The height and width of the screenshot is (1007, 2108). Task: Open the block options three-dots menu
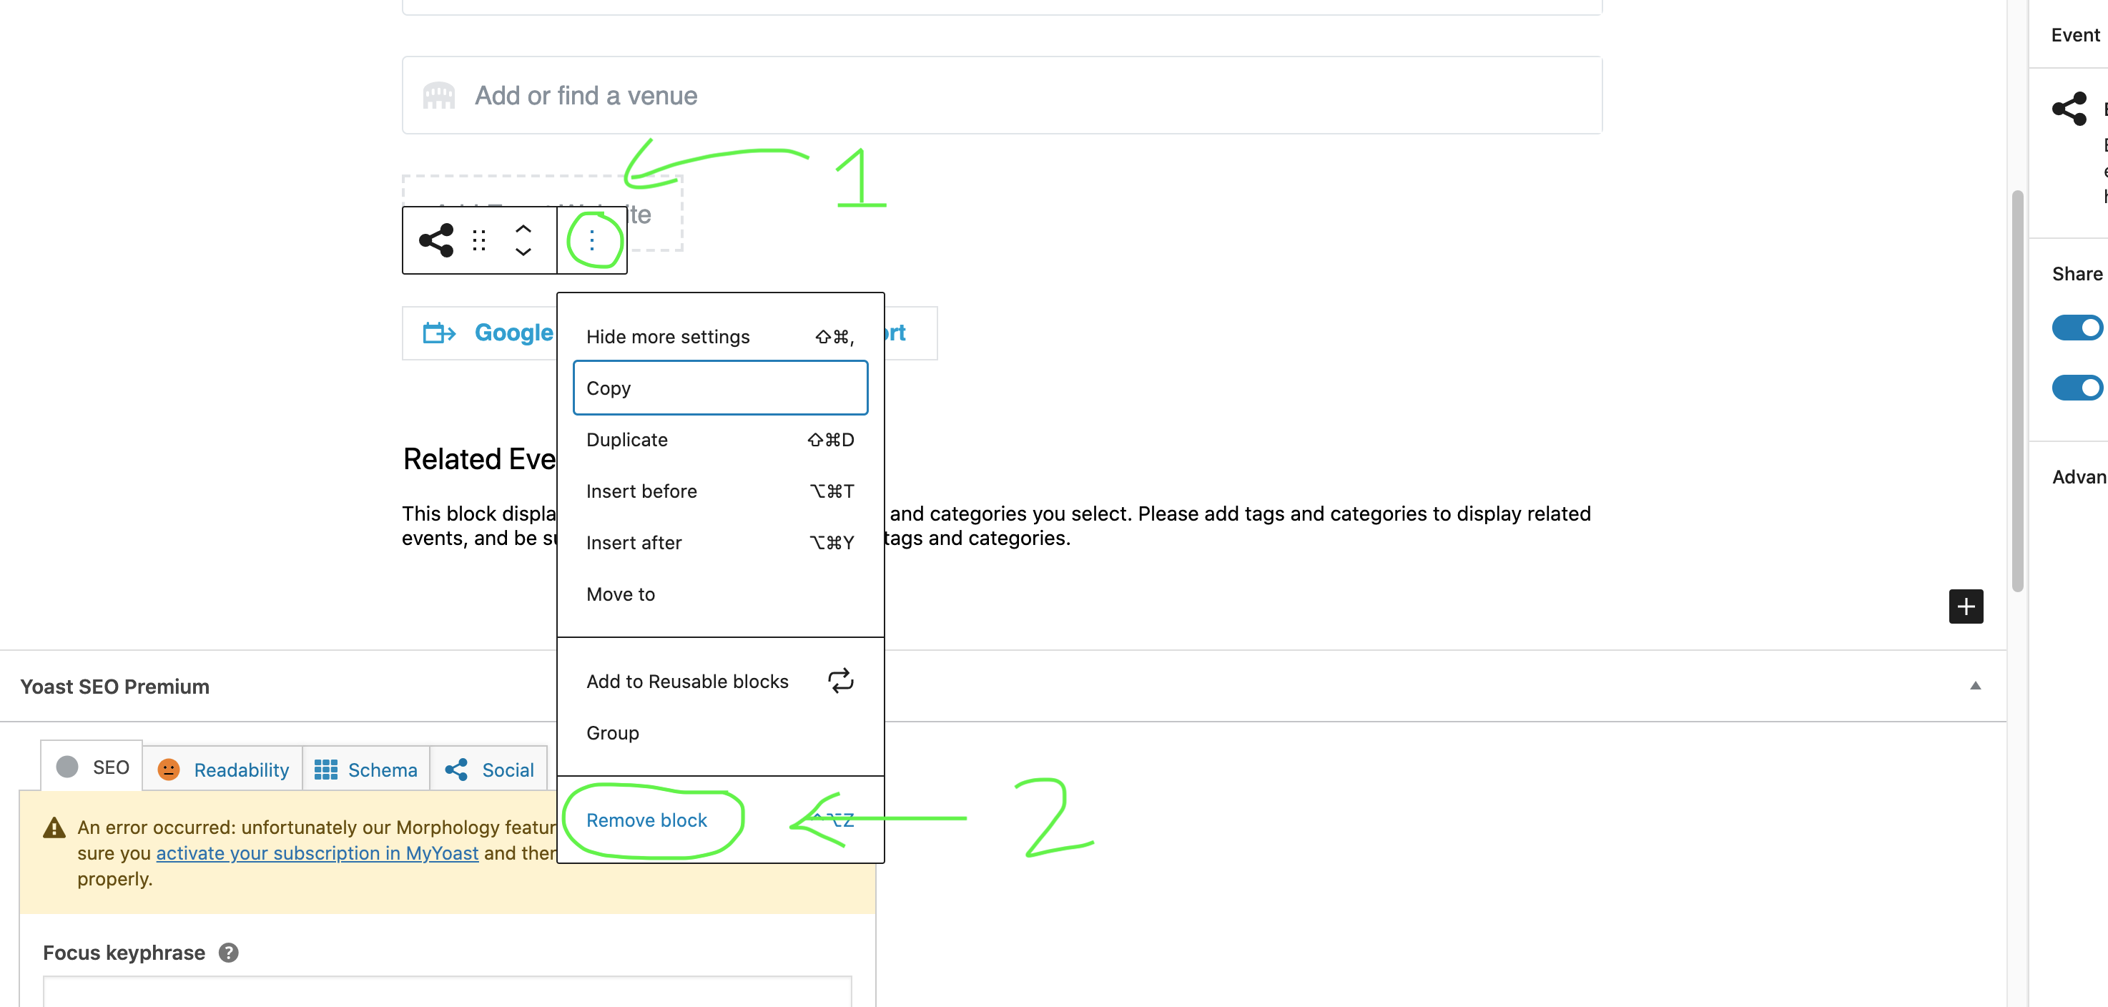[x=591, y=240]
